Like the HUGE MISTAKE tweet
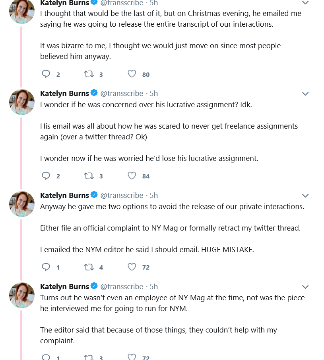Viewport: 324px width, 360px height. tap(132, 267)
